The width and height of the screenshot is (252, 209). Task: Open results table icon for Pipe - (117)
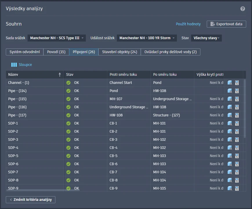237,115
